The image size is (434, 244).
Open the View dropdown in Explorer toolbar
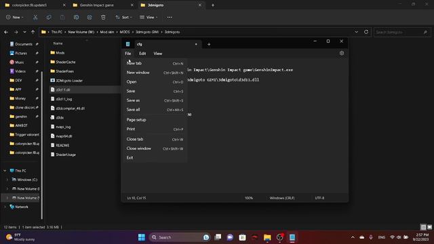pos(149,18)
